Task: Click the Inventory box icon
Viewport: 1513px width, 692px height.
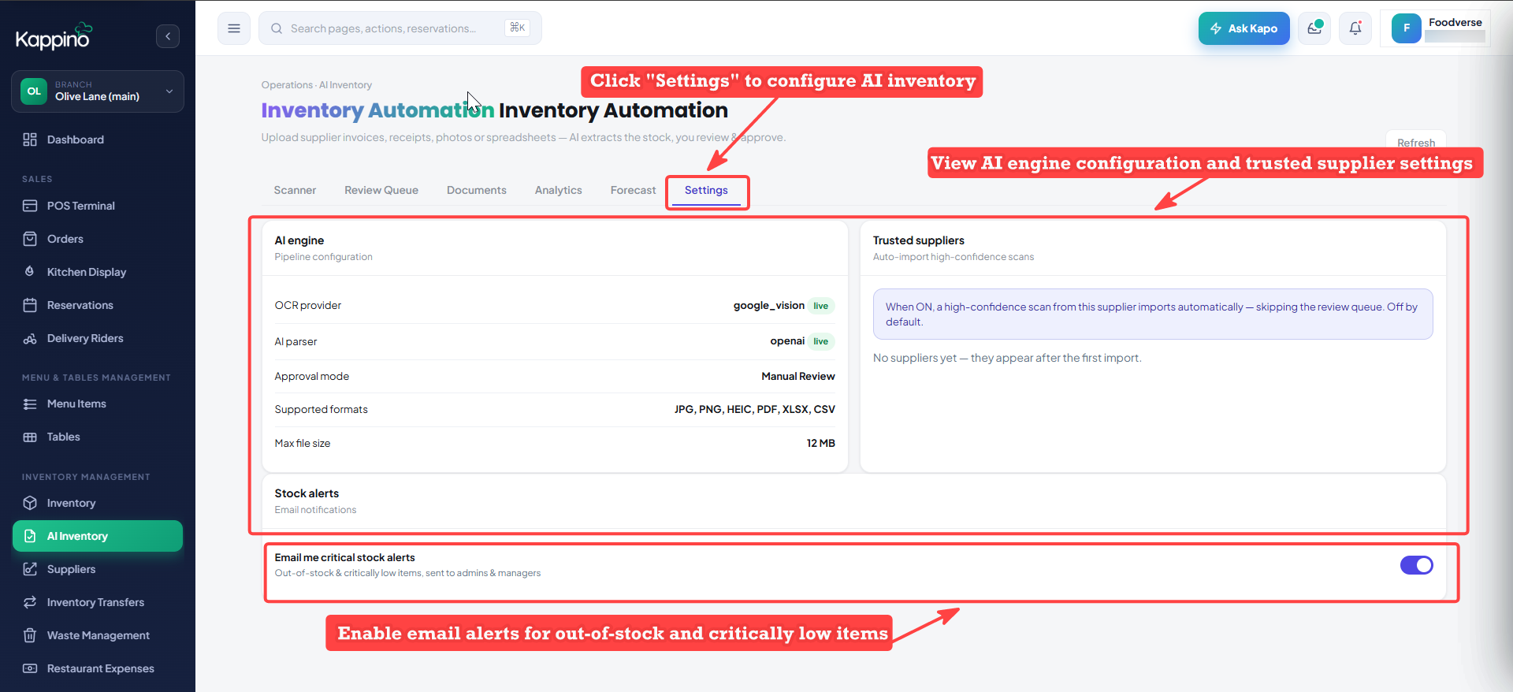Action: coord(30,503)
